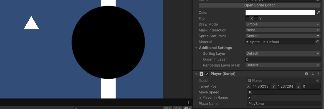
Task: Click the Material label
Action: [x=205, y=42]
